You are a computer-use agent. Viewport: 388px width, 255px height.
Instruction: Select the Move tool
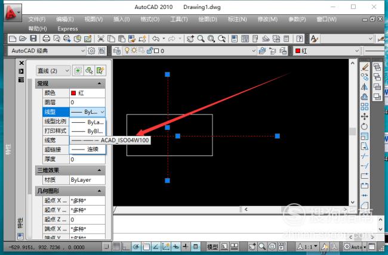click(365, 116)
